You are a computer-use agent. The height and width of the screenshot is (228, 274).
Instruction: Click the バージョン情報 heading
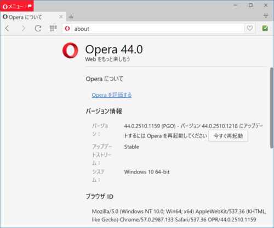(x=104, y=111)
